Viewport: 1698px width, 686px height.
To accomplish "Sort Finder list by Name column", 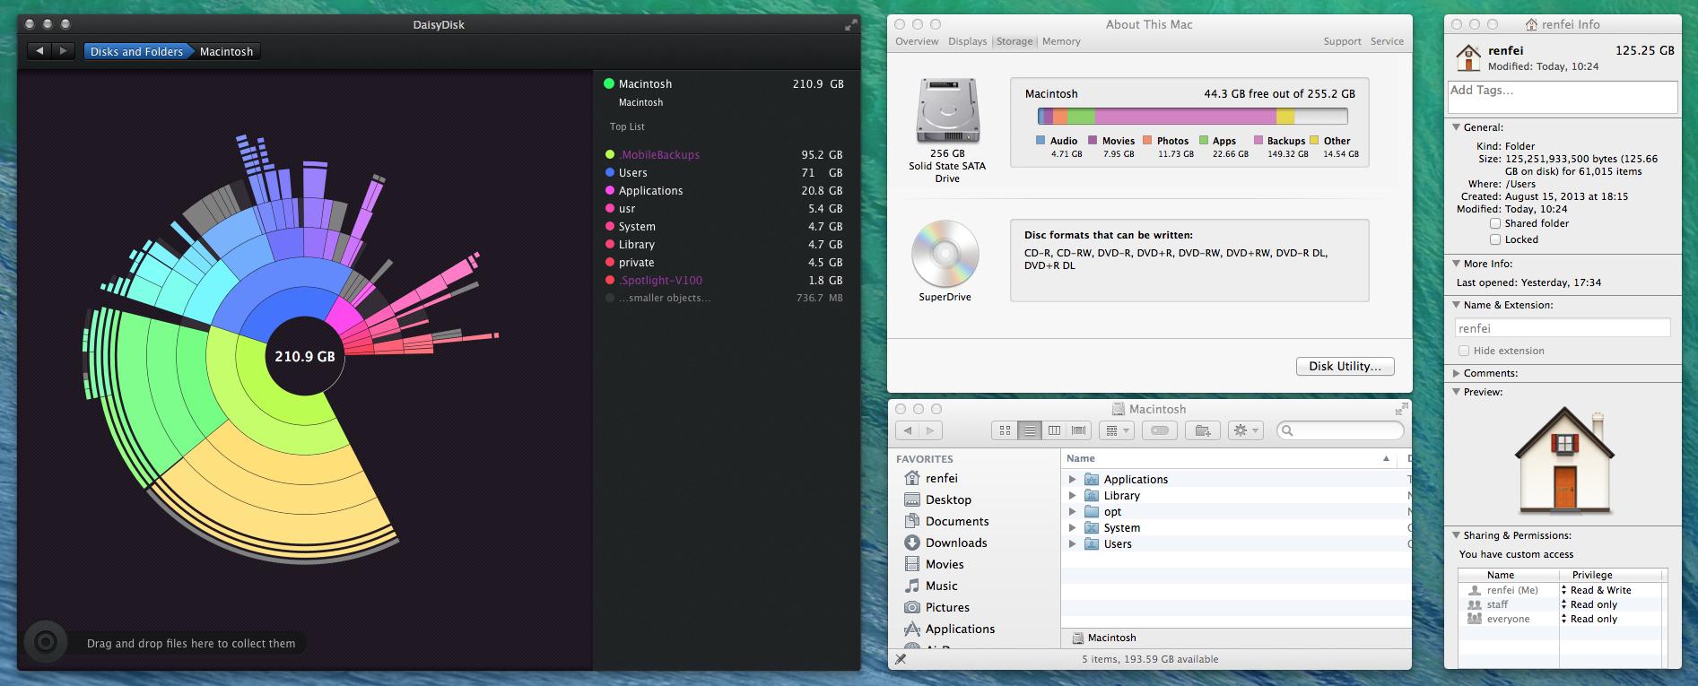I will coord(1230,458).
